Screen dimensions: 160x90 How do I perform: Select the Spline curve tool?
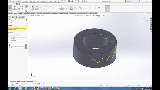click(x=26, y=7)
